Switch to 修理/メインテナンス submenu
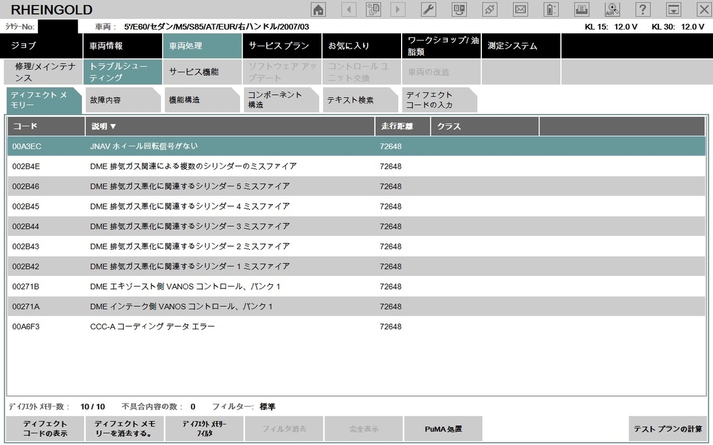 click(45, 72)
